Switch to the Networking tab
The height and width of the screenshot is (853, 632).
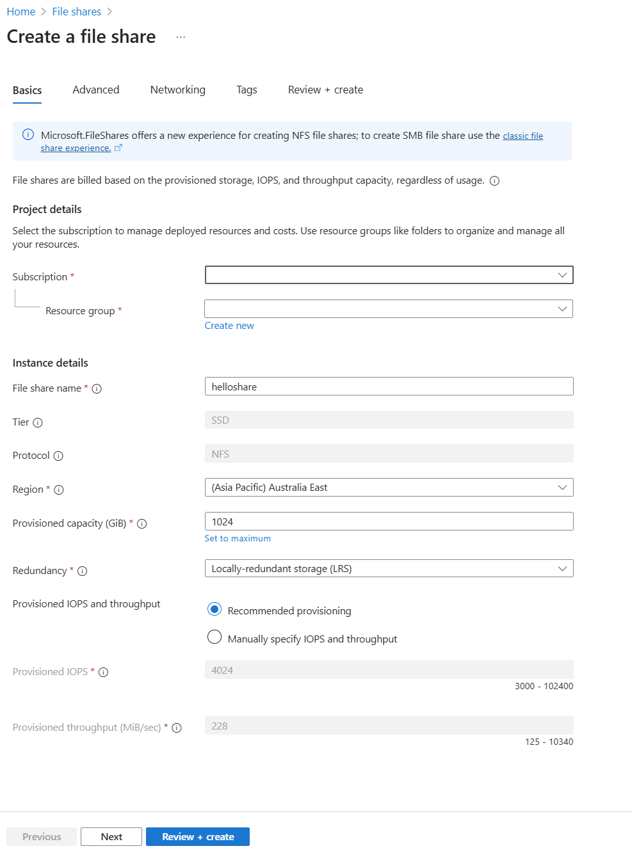click(x=177, y=90)
